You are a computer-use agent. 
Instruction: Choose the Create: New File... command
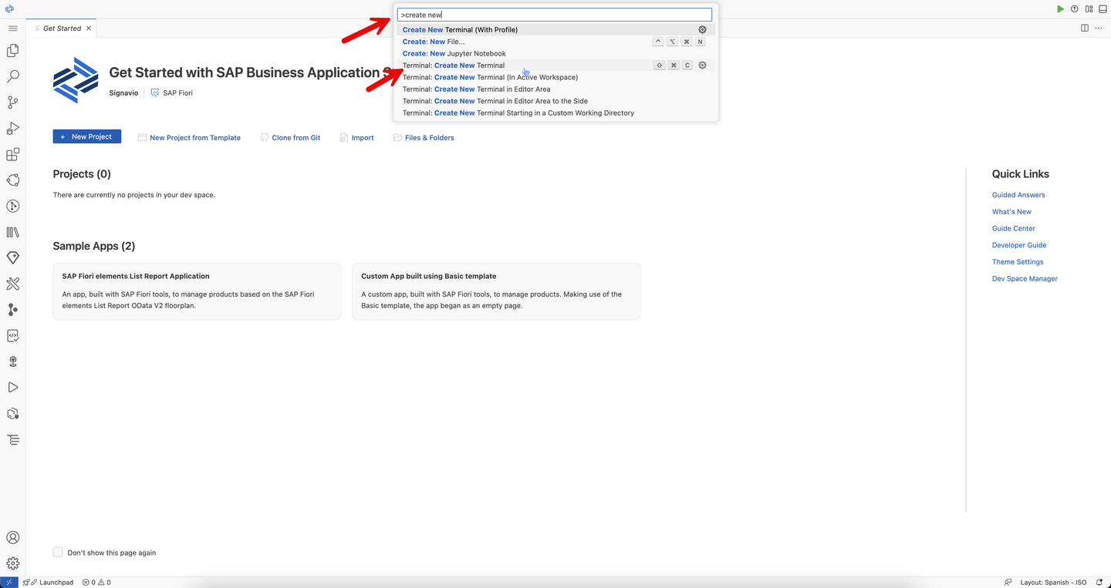[x=555, y=42]
